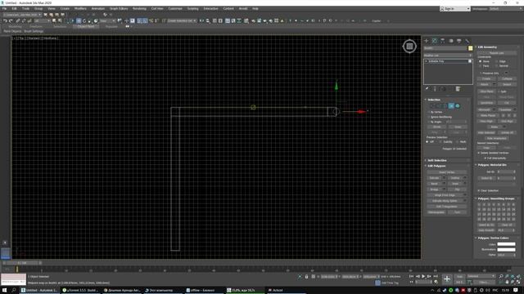Open the vertex Color swatch
The width and height of the screenshot is (524, 294).
(x=506, y=244)
